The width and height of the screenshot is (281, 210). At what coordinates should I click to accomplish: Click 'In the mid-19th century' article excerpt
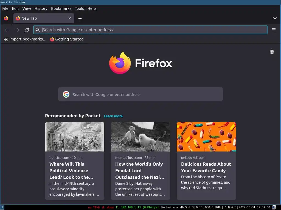74,189
